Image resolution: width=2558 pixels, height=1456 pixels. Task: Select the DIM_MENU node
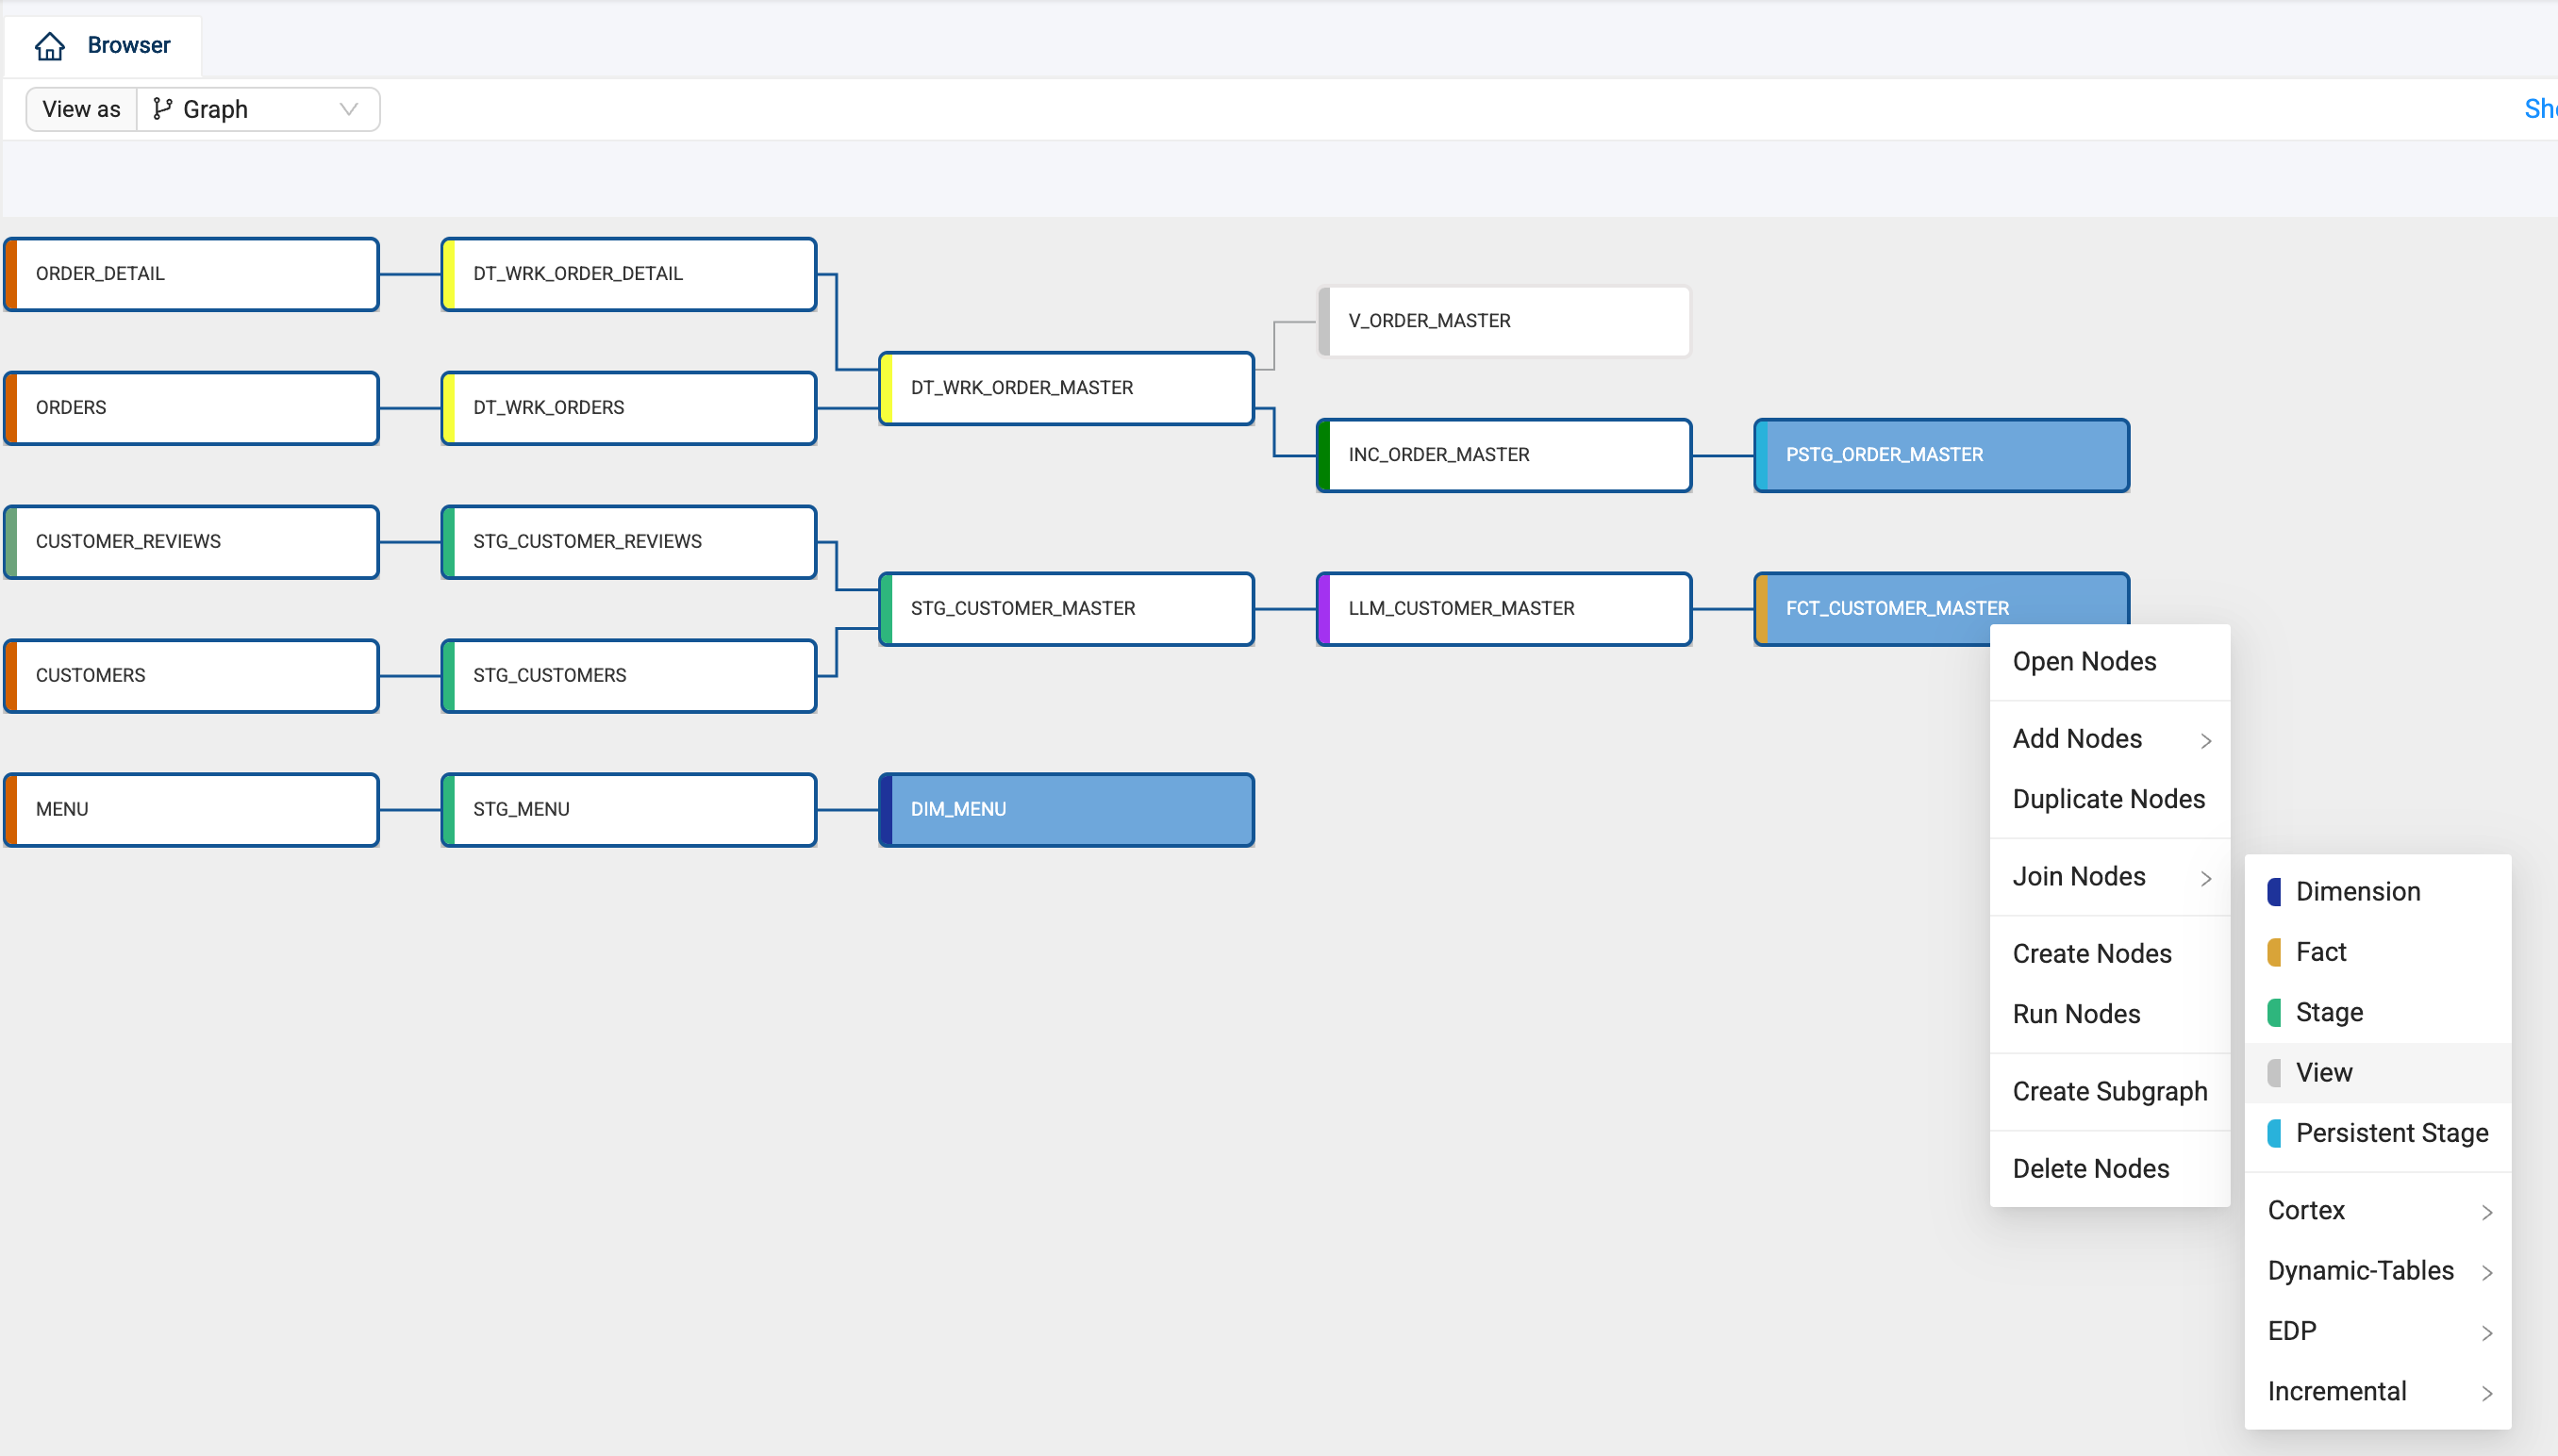(x=1066, y=809)
